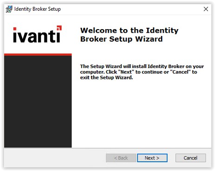Click the dark side banner panel
This screenshot has width=215, height=171.
coord(38,101)
